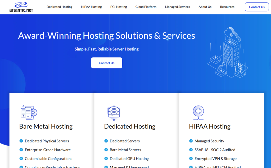Click the checkmark next to SSAE 18 - SOC 2 Audited
The height and width of the screenshot is (168, 271).
click(191, 150)
